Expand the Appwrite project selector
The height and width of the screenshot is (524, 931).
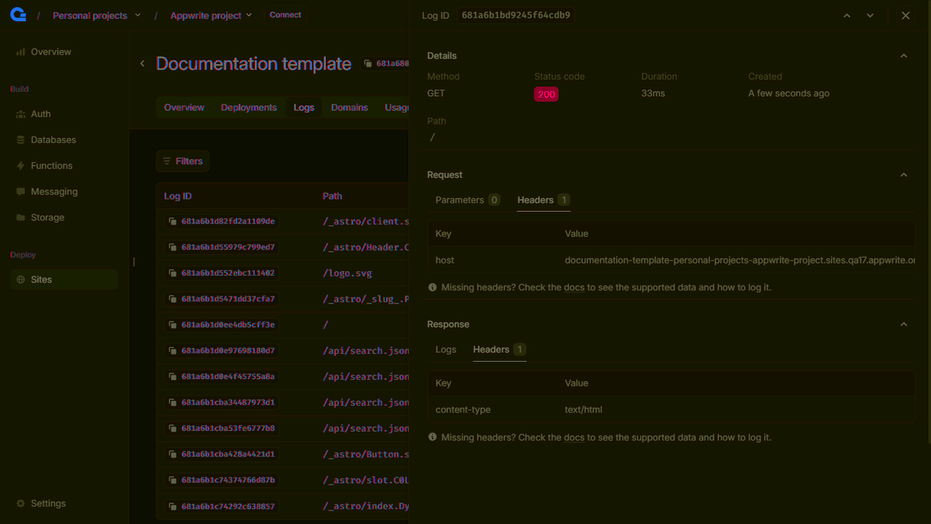click(x=211, y=15)
